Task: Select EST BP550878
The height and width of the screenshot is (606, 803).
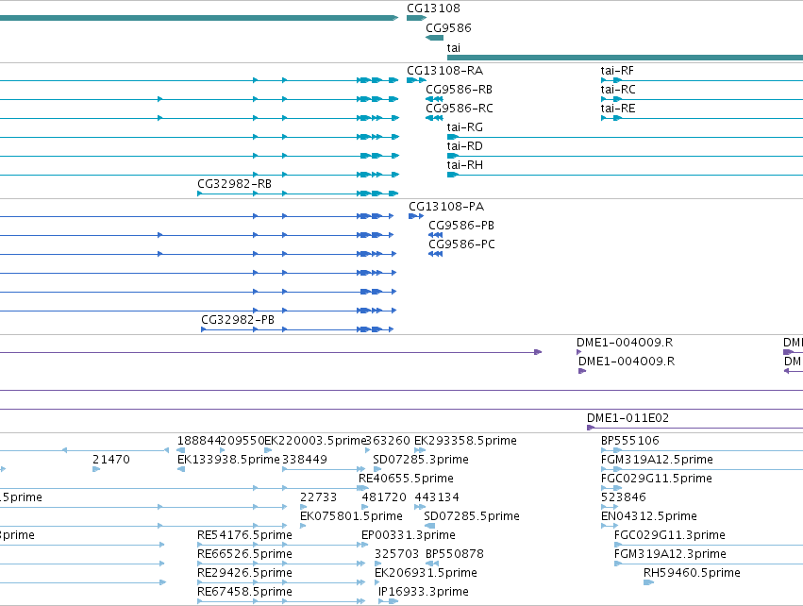Action: tap(454, 554)
